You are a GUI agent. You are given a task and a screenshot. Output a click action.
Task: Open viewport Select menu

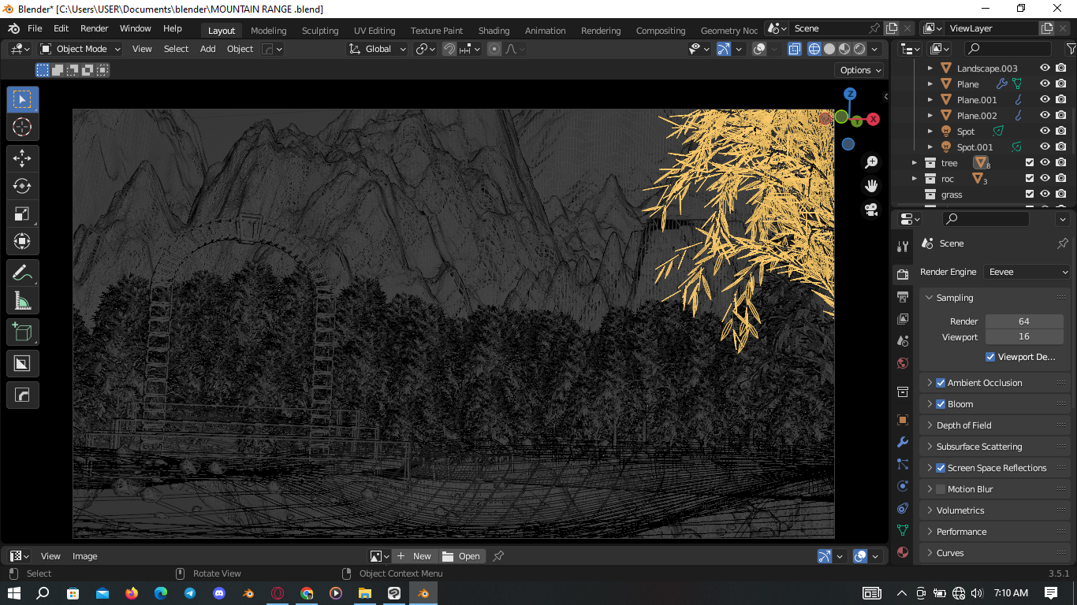(176, 49)
